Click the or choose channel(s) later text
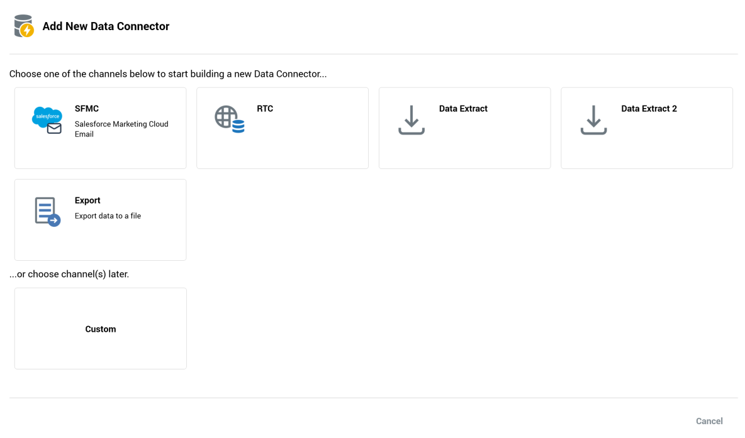 (69, 274)
